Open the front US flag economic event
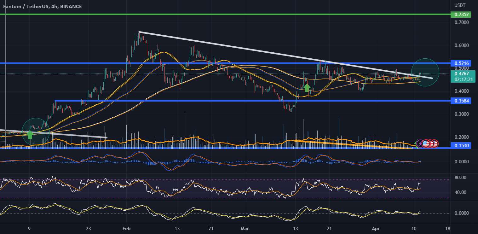 point(426,144)
